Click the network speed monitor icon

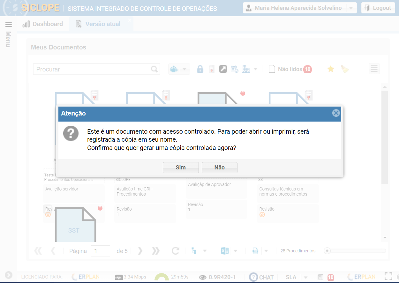[x=119, y=277]
